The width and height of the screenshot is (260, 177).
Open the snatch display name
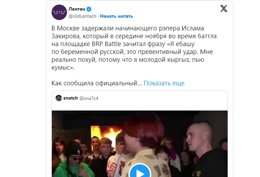coord(71,98)
